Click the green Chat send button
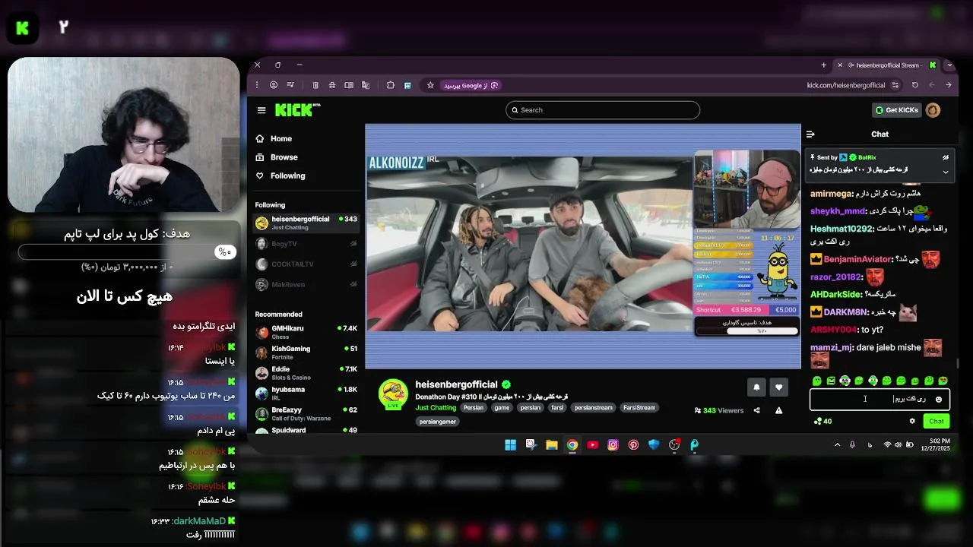 pos(937,421)
